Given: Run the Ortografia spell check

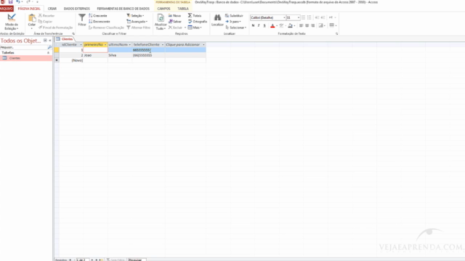Looking at the screenshot, I should (198, 21).
